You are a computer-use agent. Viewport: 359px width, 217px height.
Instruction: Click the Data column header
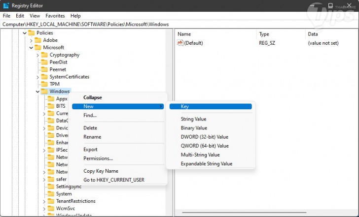click(x=332, y=34)
